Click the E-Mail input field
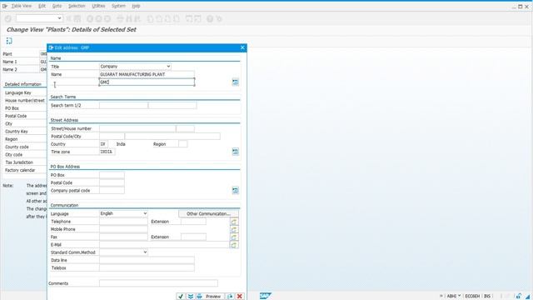Image resolution: width=533 pixels, height=300 pixels. point(165,245)
